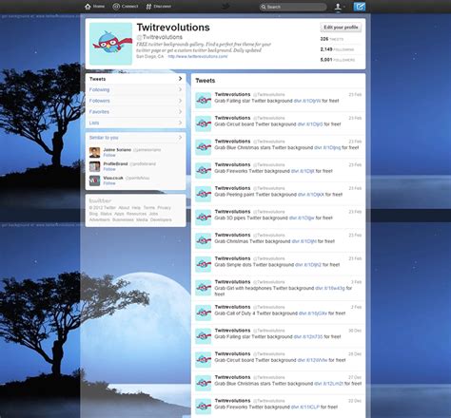Open short link in Simple dots tweet

[x=308, y=265]
